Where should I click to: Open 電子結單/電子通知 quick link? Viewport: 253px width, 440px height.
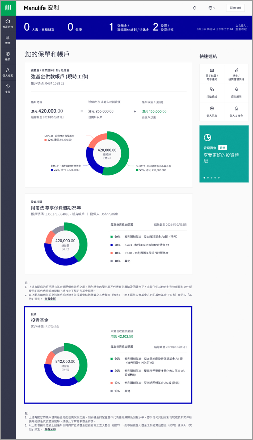pyautogui.click(x=212, y=74)
